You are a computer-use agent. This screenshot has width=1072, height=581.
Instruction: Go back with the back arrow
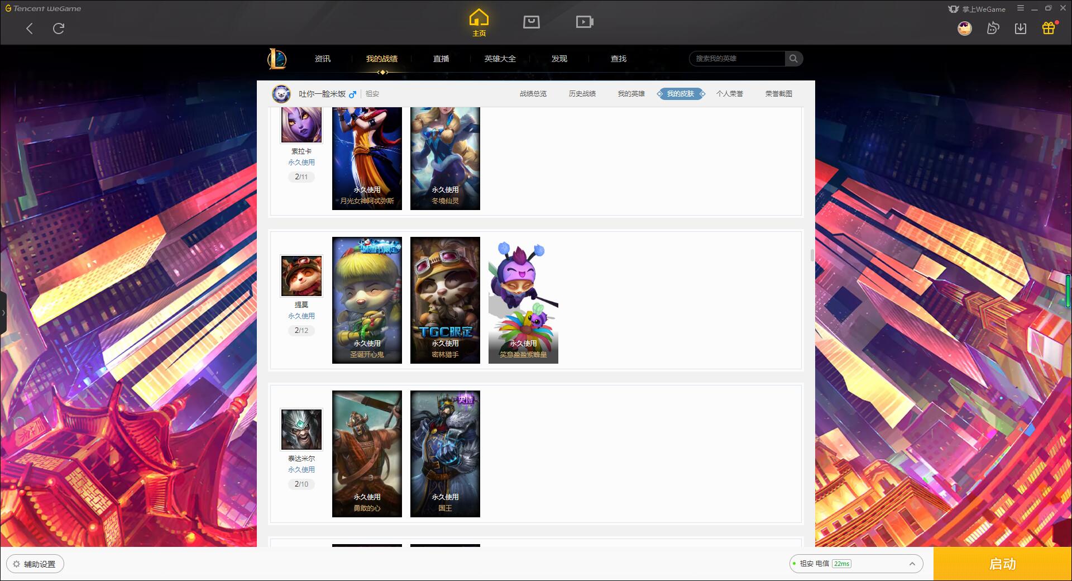point(30,28)
